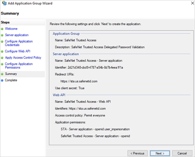This screenshot has height=157, width=195.
Task: Click 'STA - Server application - openid user_impersonation'
Action: tap(95, 129)
